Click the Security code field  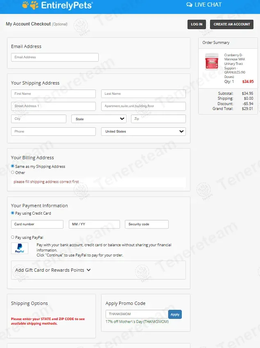point(147,224)
